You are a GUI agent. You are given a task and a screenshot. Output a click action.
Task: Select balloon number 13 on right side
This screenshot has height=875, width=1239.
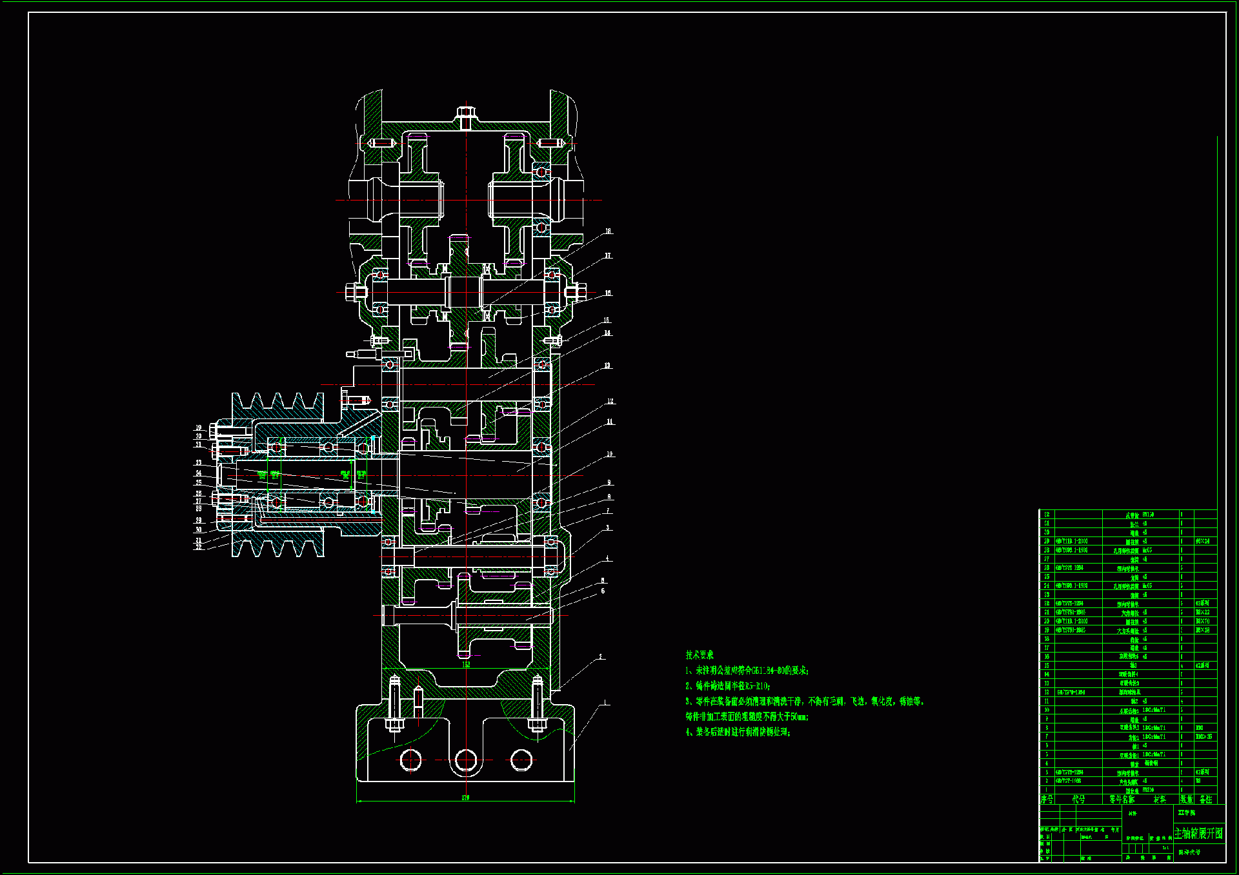click(607, 366)
